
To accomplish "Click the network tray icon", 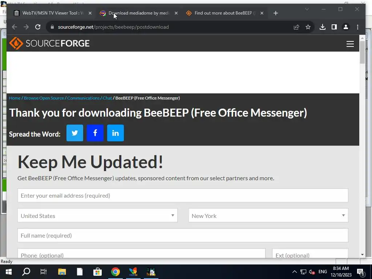I will pos(303,272).
